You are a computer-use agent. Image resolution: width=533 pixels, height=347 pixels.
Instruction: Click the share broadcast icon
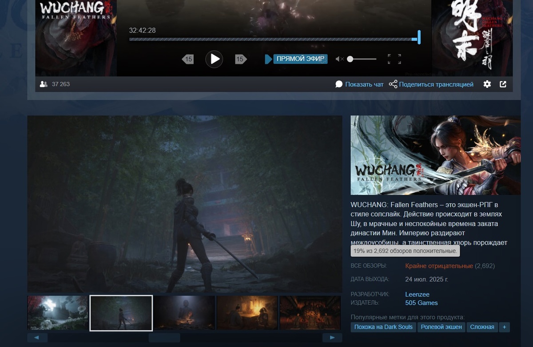(393, 84)
